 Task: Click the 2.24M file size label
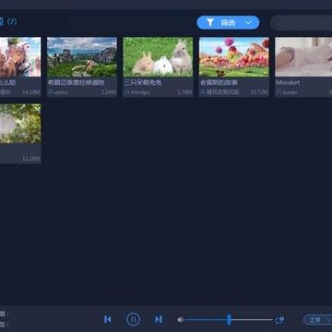[109, 92]
